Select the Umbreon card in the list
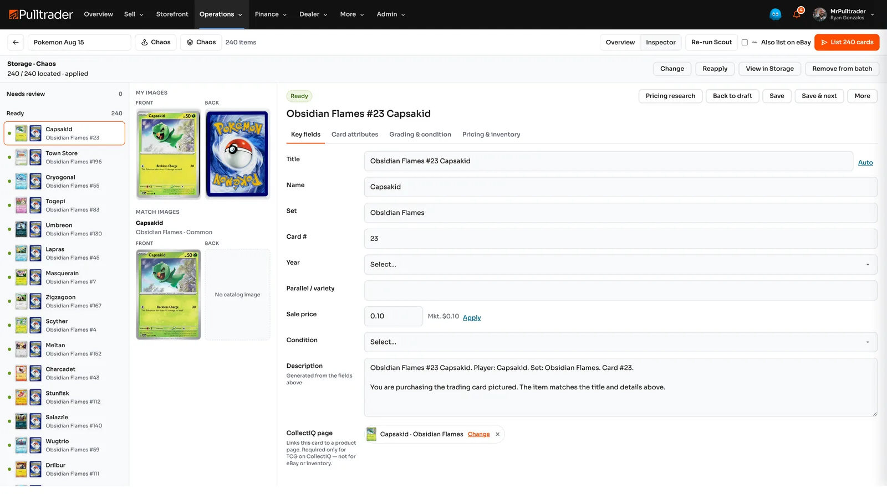This screenshot has width=887, height=494. 64,229
